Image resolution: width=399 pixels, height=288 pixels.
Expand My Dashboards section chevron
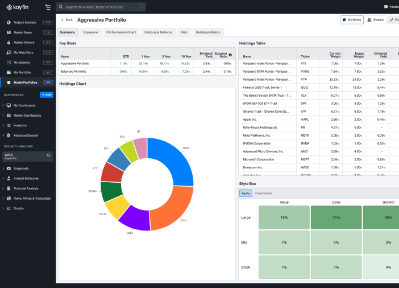[x=3, y=105]
